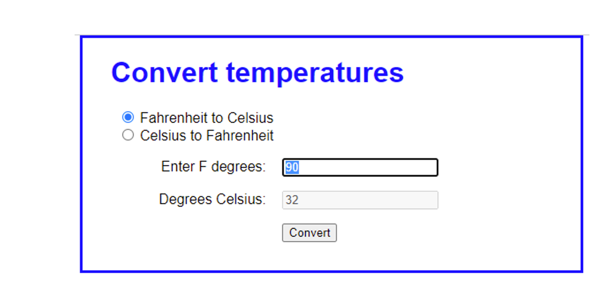Click the 'Convert temperatures' heading

coord(257,72)
